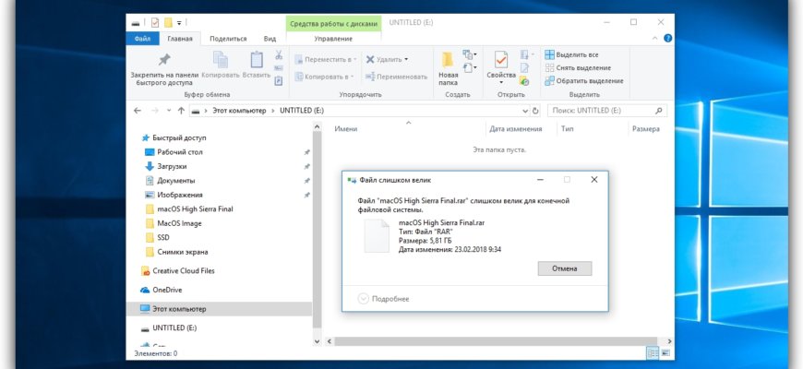
Task: Open the macOS High Sierra Final folder in the navigation pane
Action: (189, 208)
